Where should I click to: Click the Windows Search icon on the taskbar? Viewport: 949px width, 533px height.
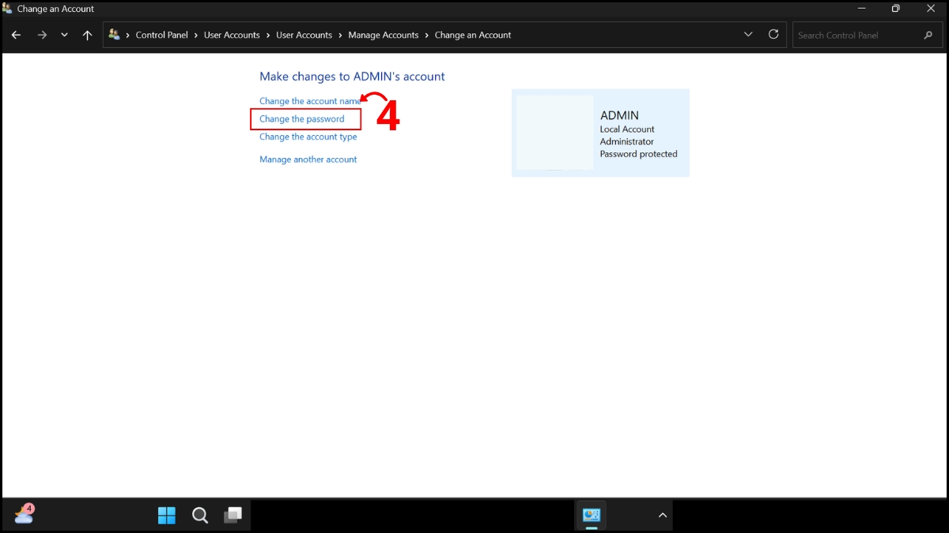199,515
